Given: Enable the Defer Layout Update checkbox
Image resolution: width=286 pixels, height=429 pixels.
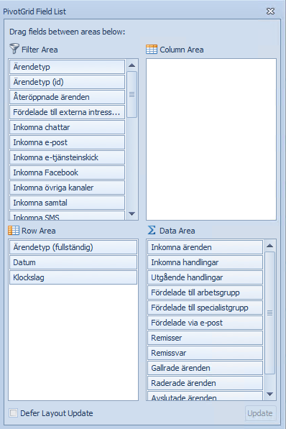Looking at the screenshot, I should point(13,412).
